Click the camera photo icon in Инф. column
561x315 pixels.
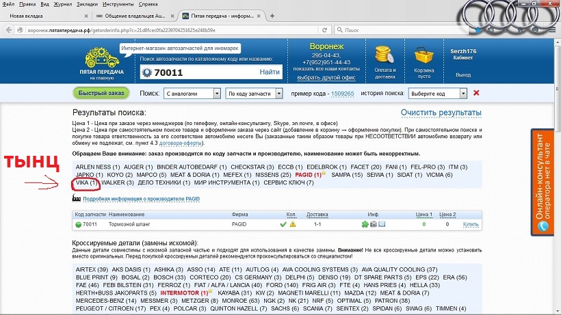374,224
